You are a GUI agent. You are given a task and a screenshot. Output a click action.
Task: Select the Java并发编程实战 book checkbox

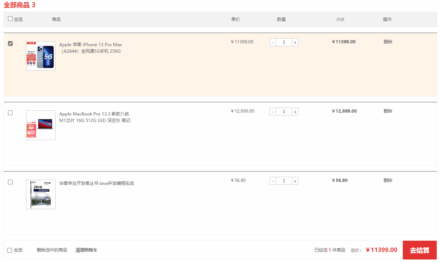[x=10, y=182]
